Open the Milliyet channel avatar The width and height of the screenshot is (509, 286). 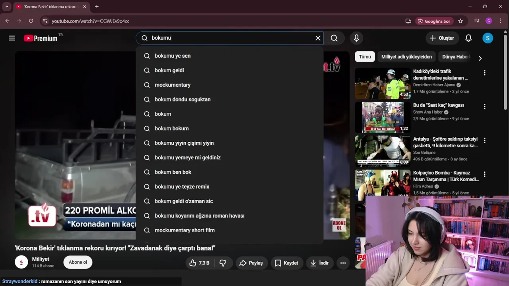coord(21,262)
